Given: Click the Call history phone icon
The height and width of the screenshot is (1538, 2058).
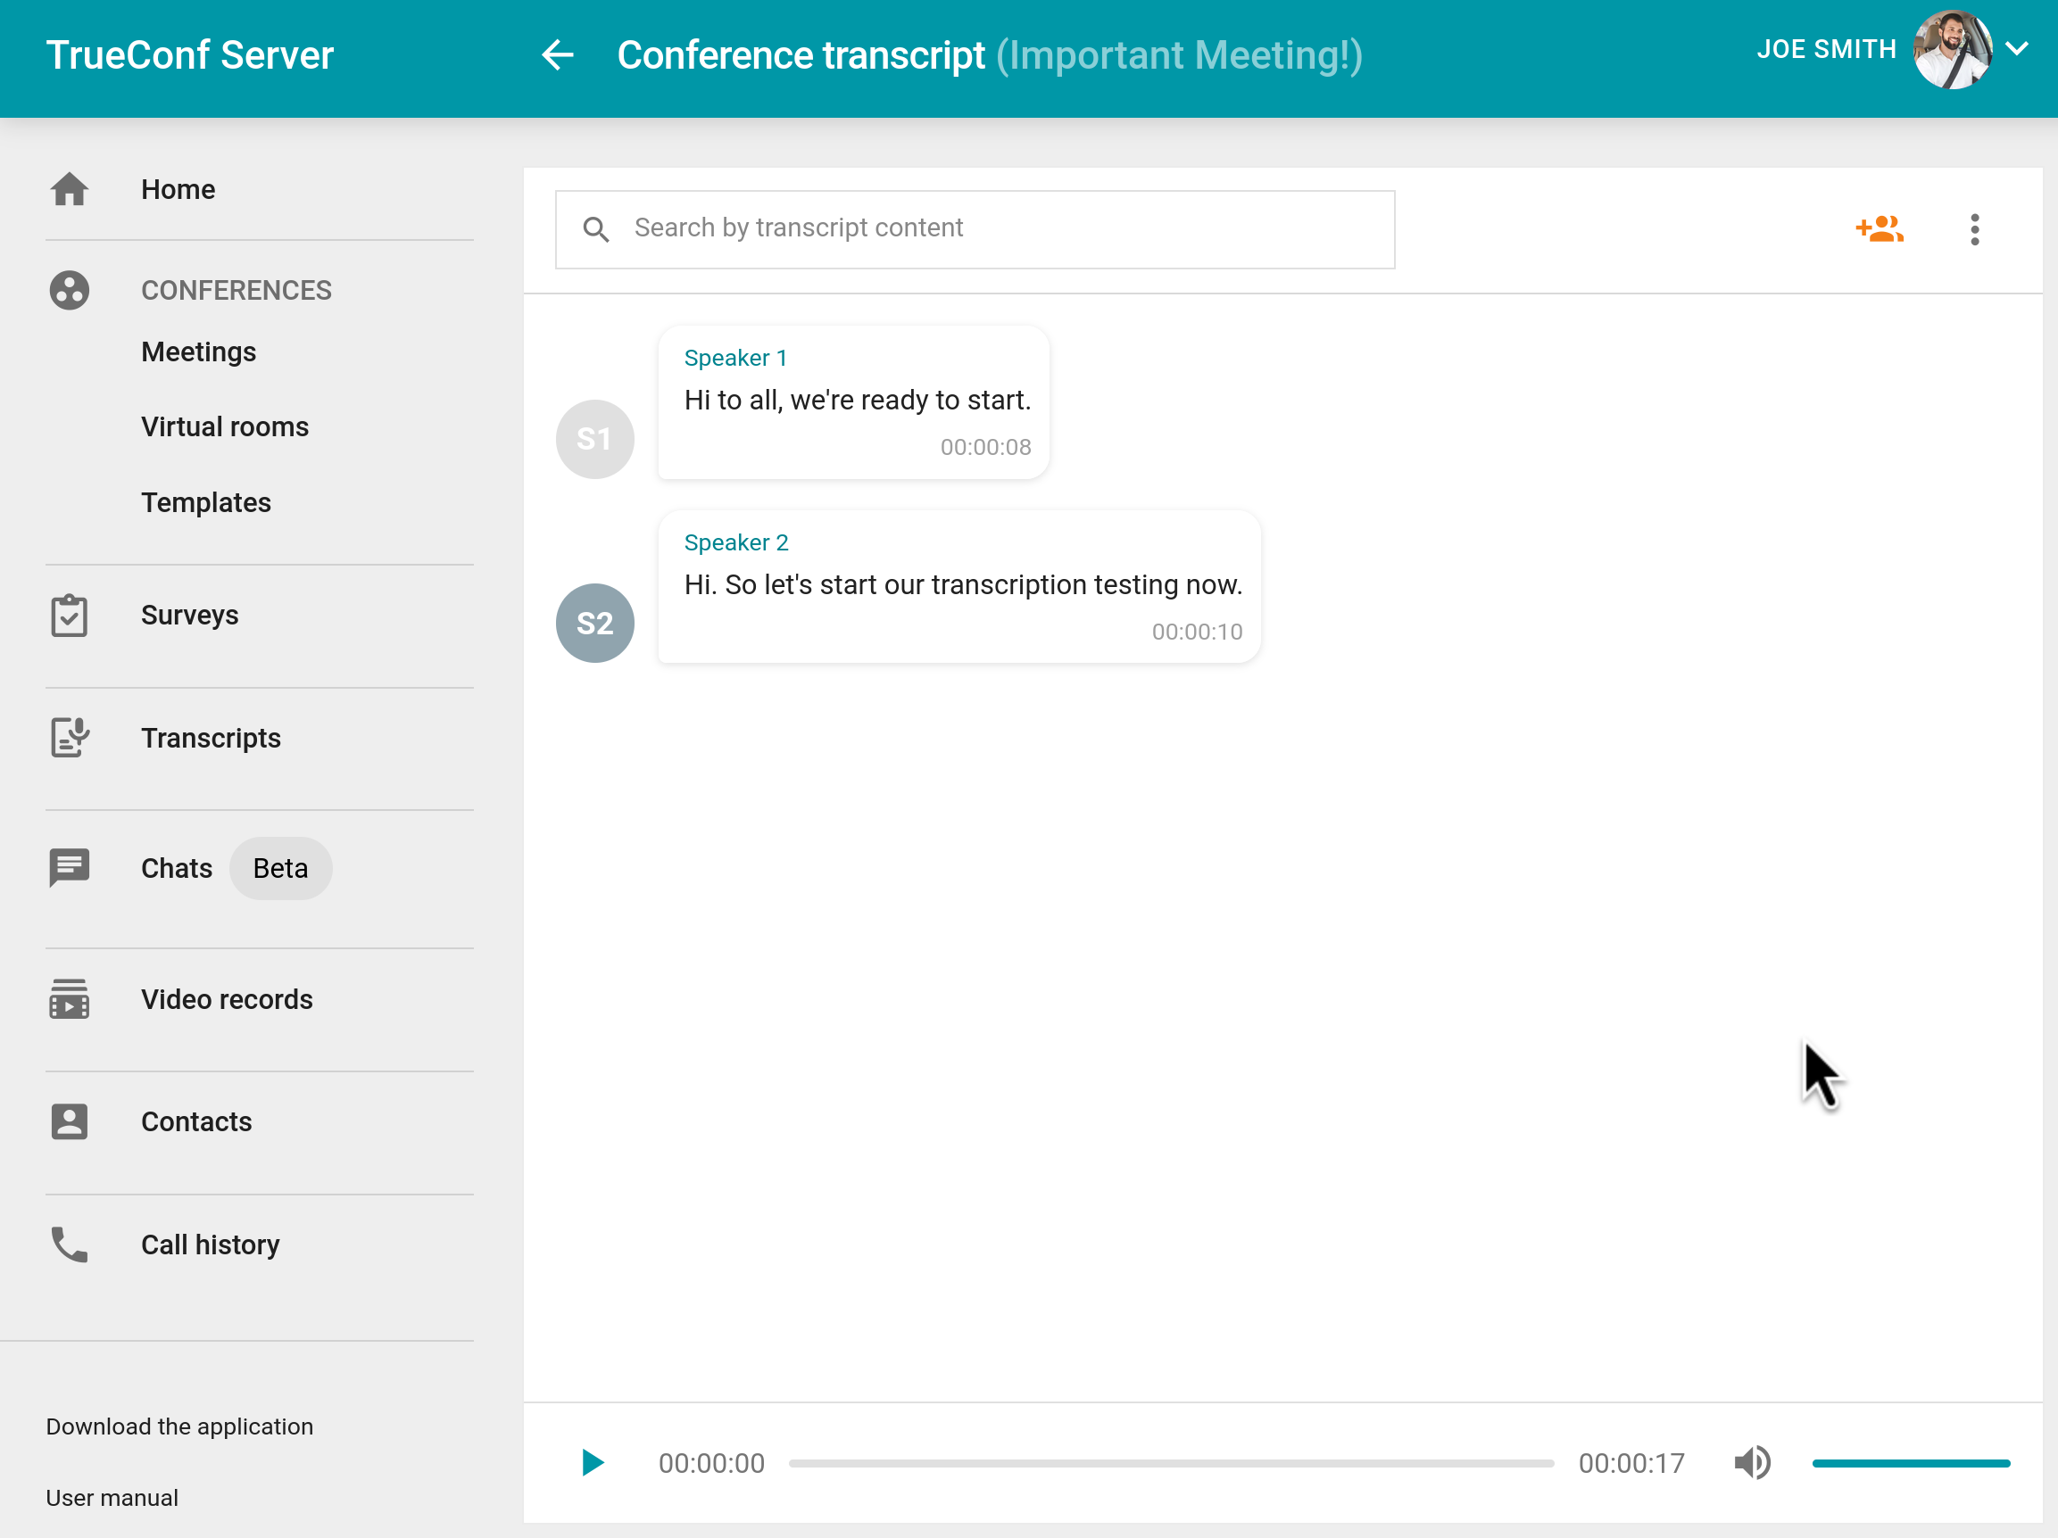Looking at the screenshot, I should [70, 1245].
